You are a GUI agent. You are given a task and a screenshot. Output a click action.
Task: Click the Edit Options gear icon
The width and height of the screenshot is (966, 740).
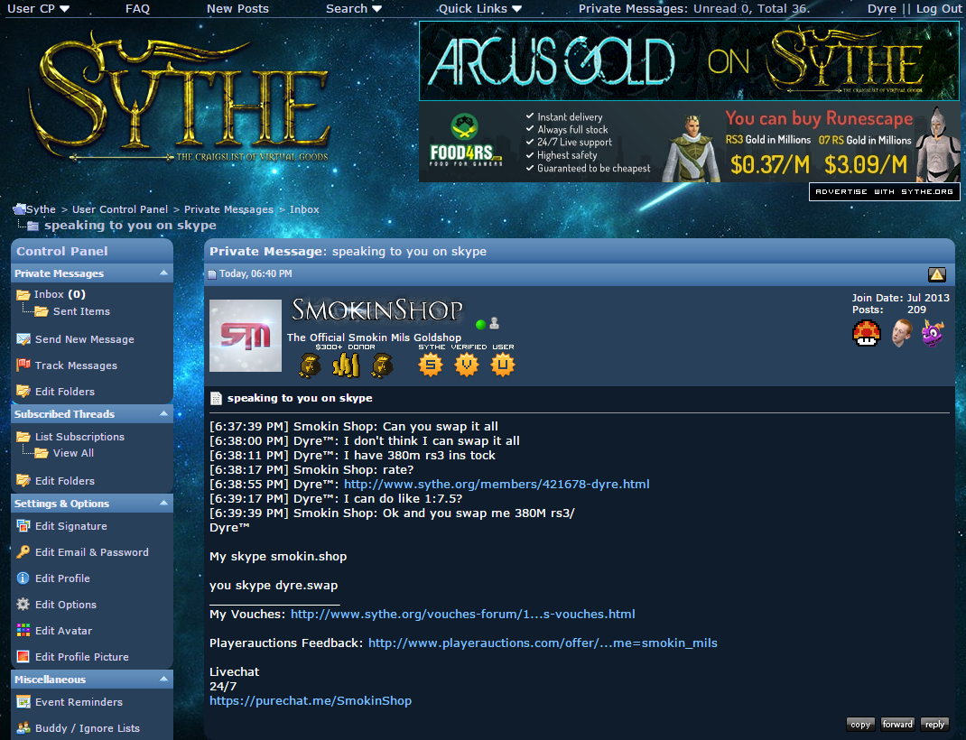[x=23, y=604]
